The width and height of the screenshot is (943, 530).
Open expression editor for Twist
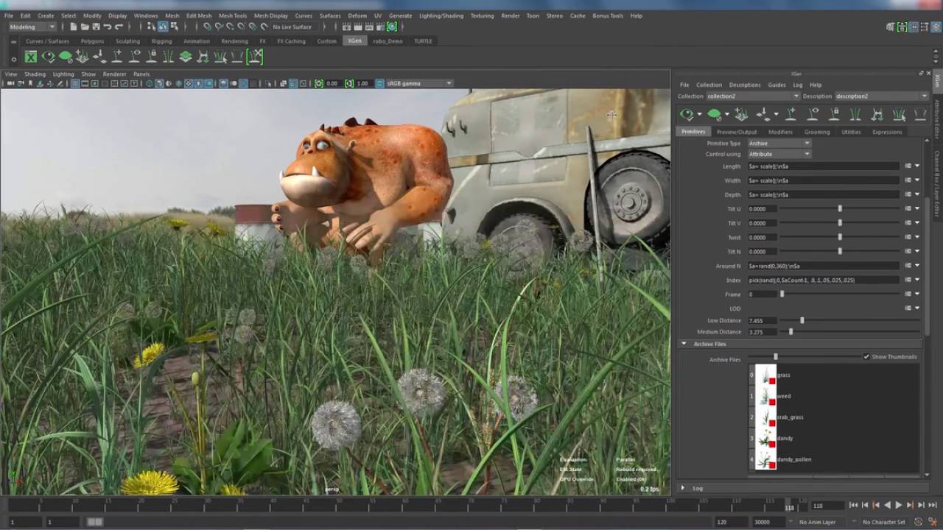pyautogui.click(x=908, y=237)
